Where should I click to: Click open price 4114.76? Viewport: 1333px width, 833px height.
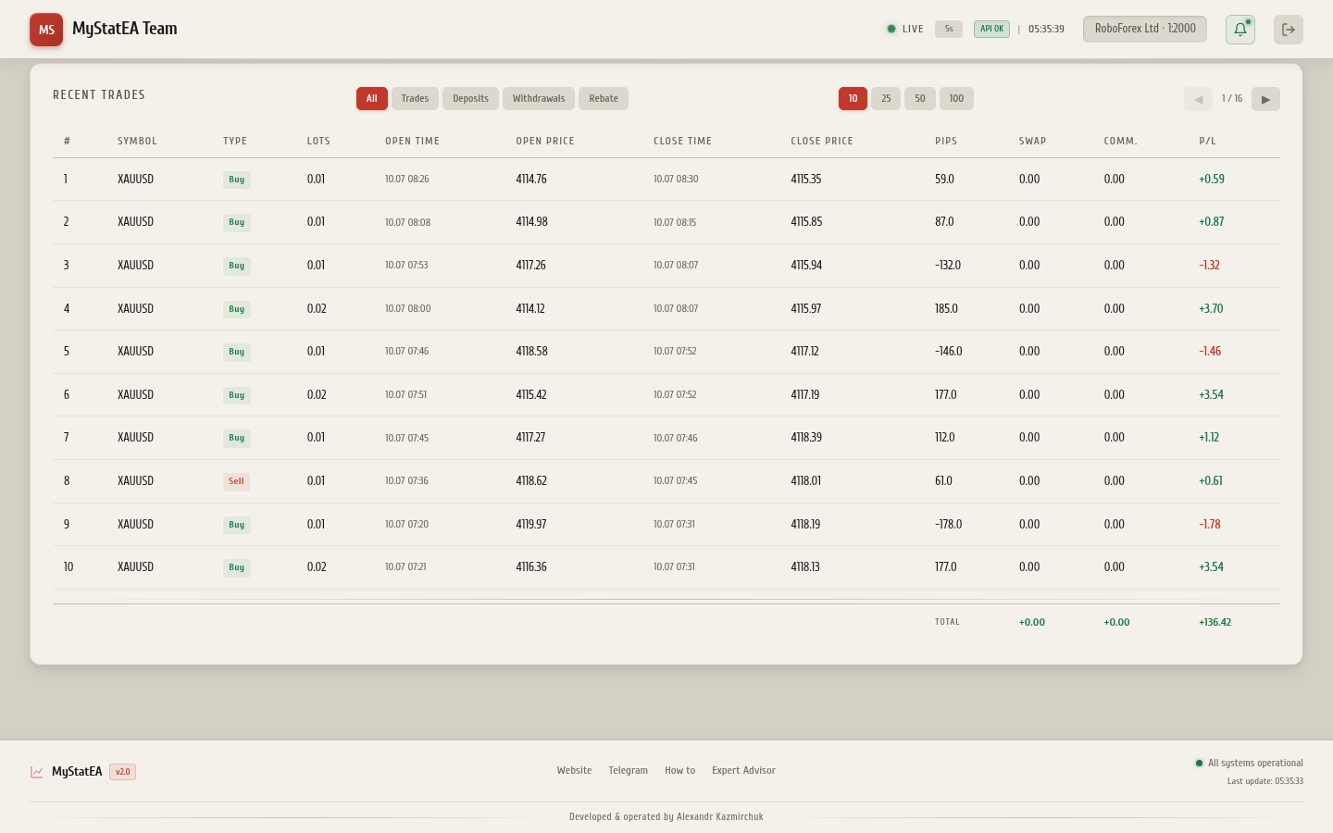531,180
